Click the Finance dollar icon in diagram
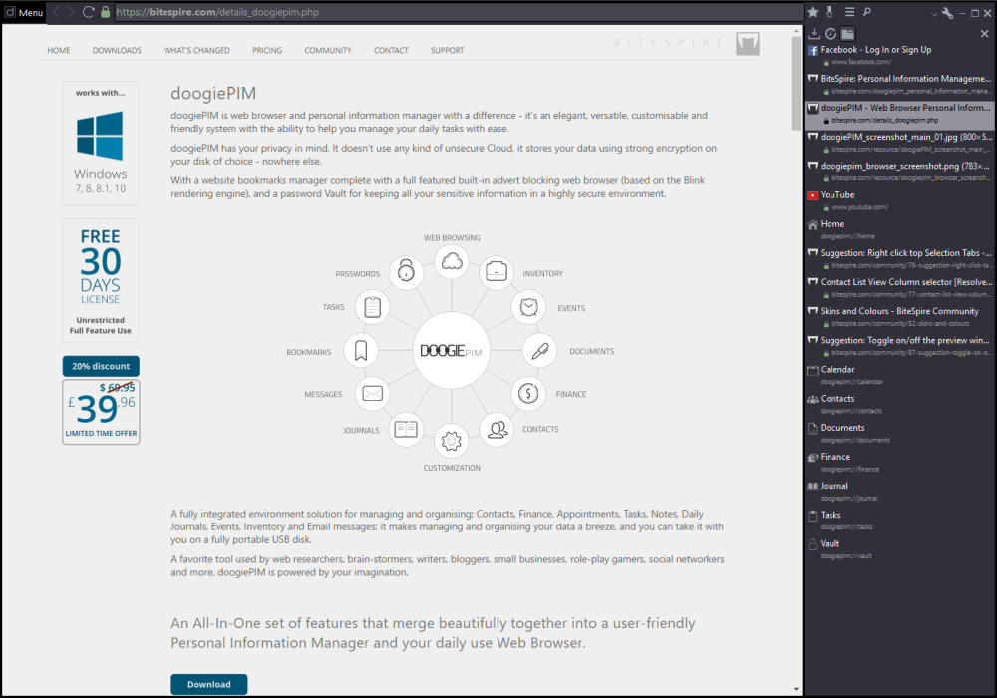 click(528, 394)
